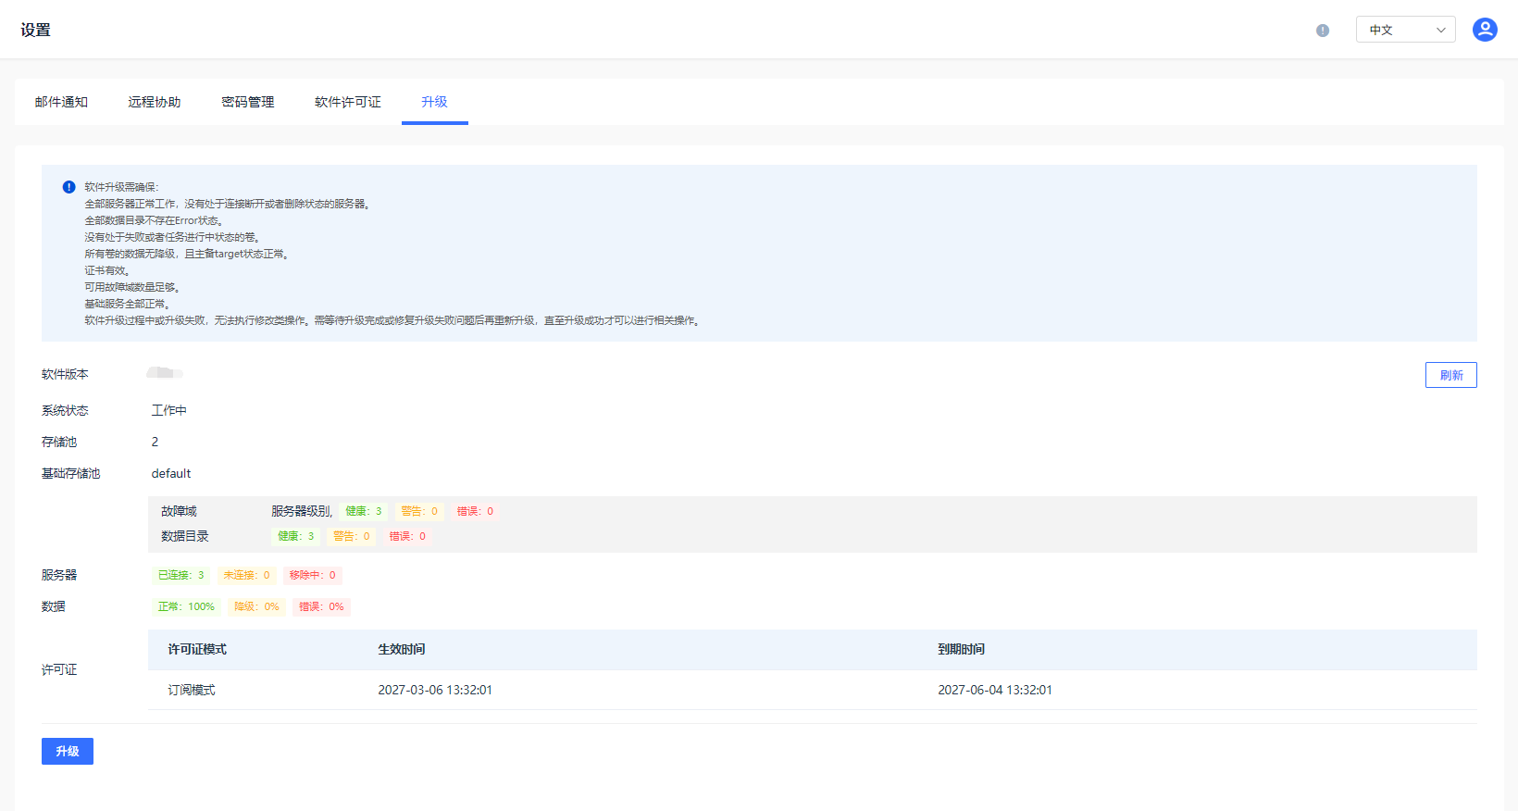This screenshot has height=811, width=1518.
Task: Click the 到期时间 column header
Action: tap(961, 650)
